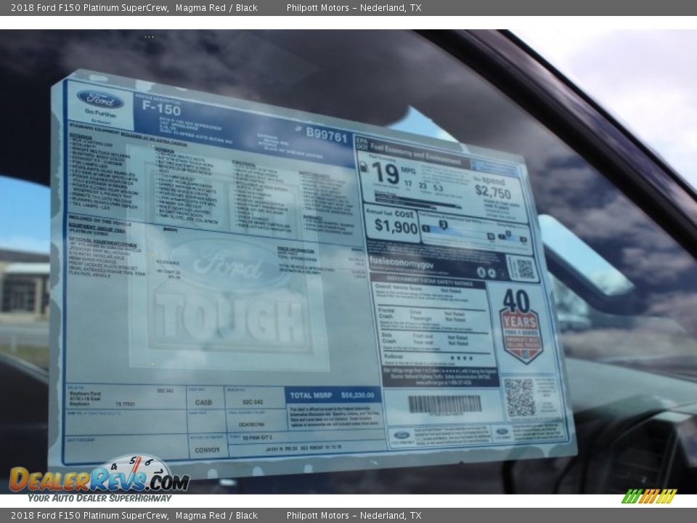
Task: Click the Ford oval logo on the sticker
Action: pos(99,99)
